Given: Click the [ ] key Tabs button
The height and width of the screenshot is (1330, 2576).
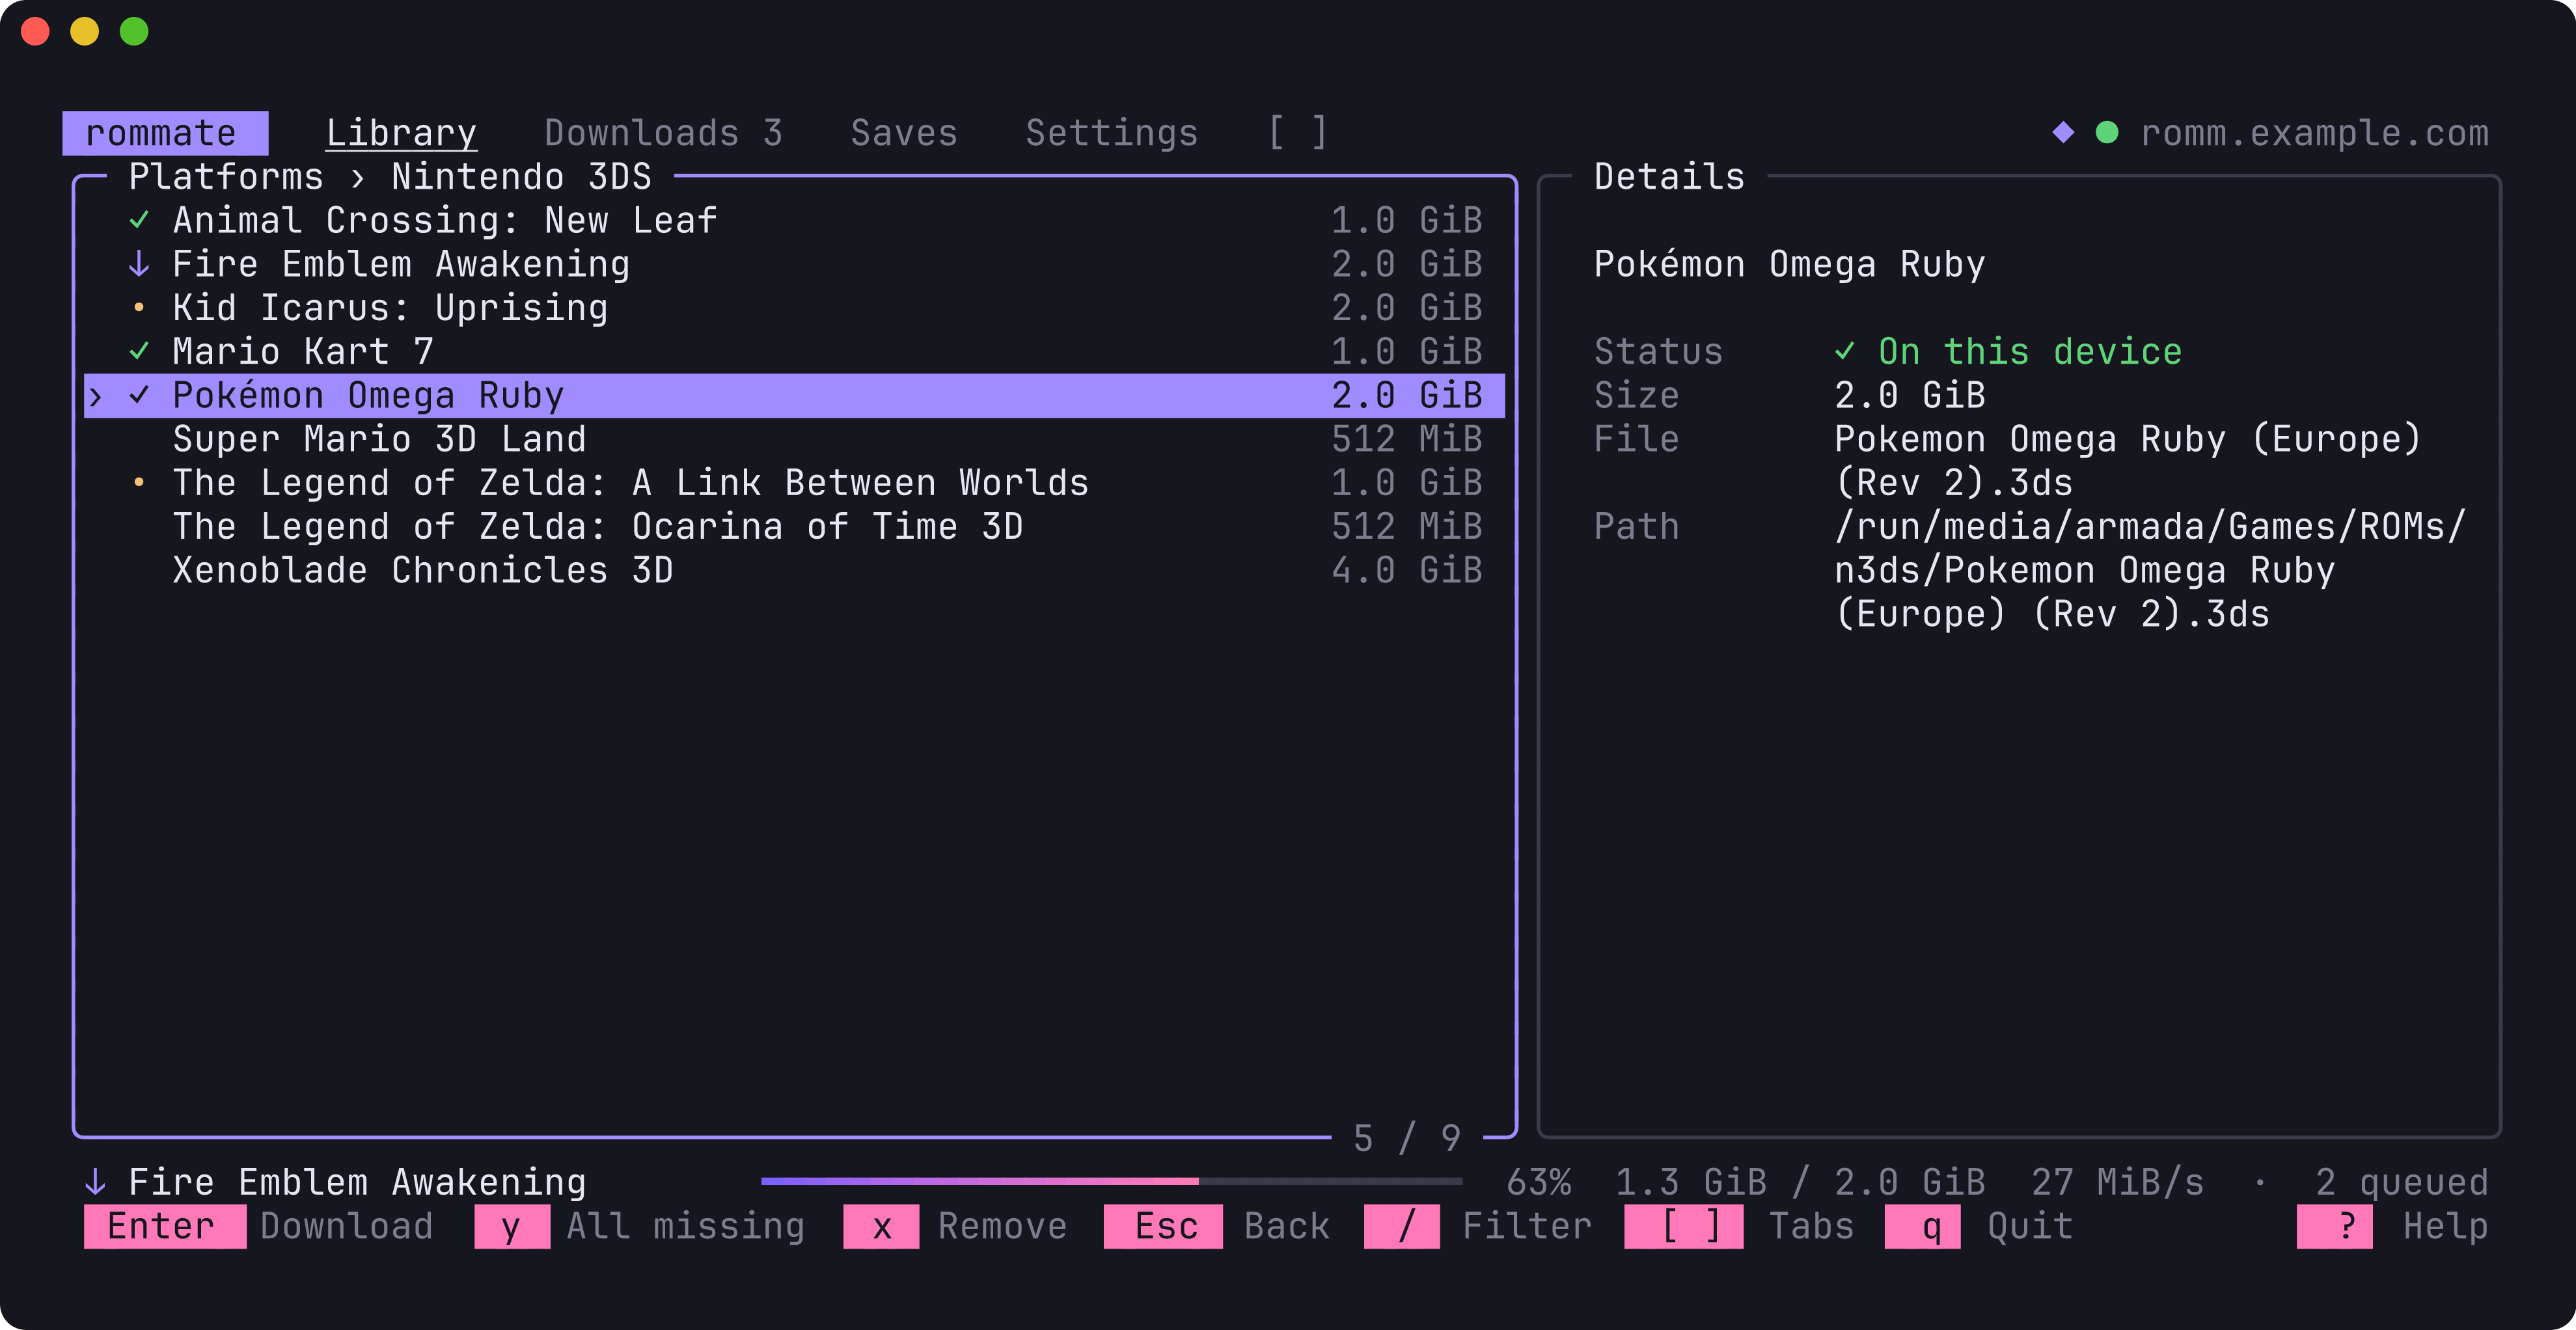Looking at the screenshot, I should click(1740, 1226).
